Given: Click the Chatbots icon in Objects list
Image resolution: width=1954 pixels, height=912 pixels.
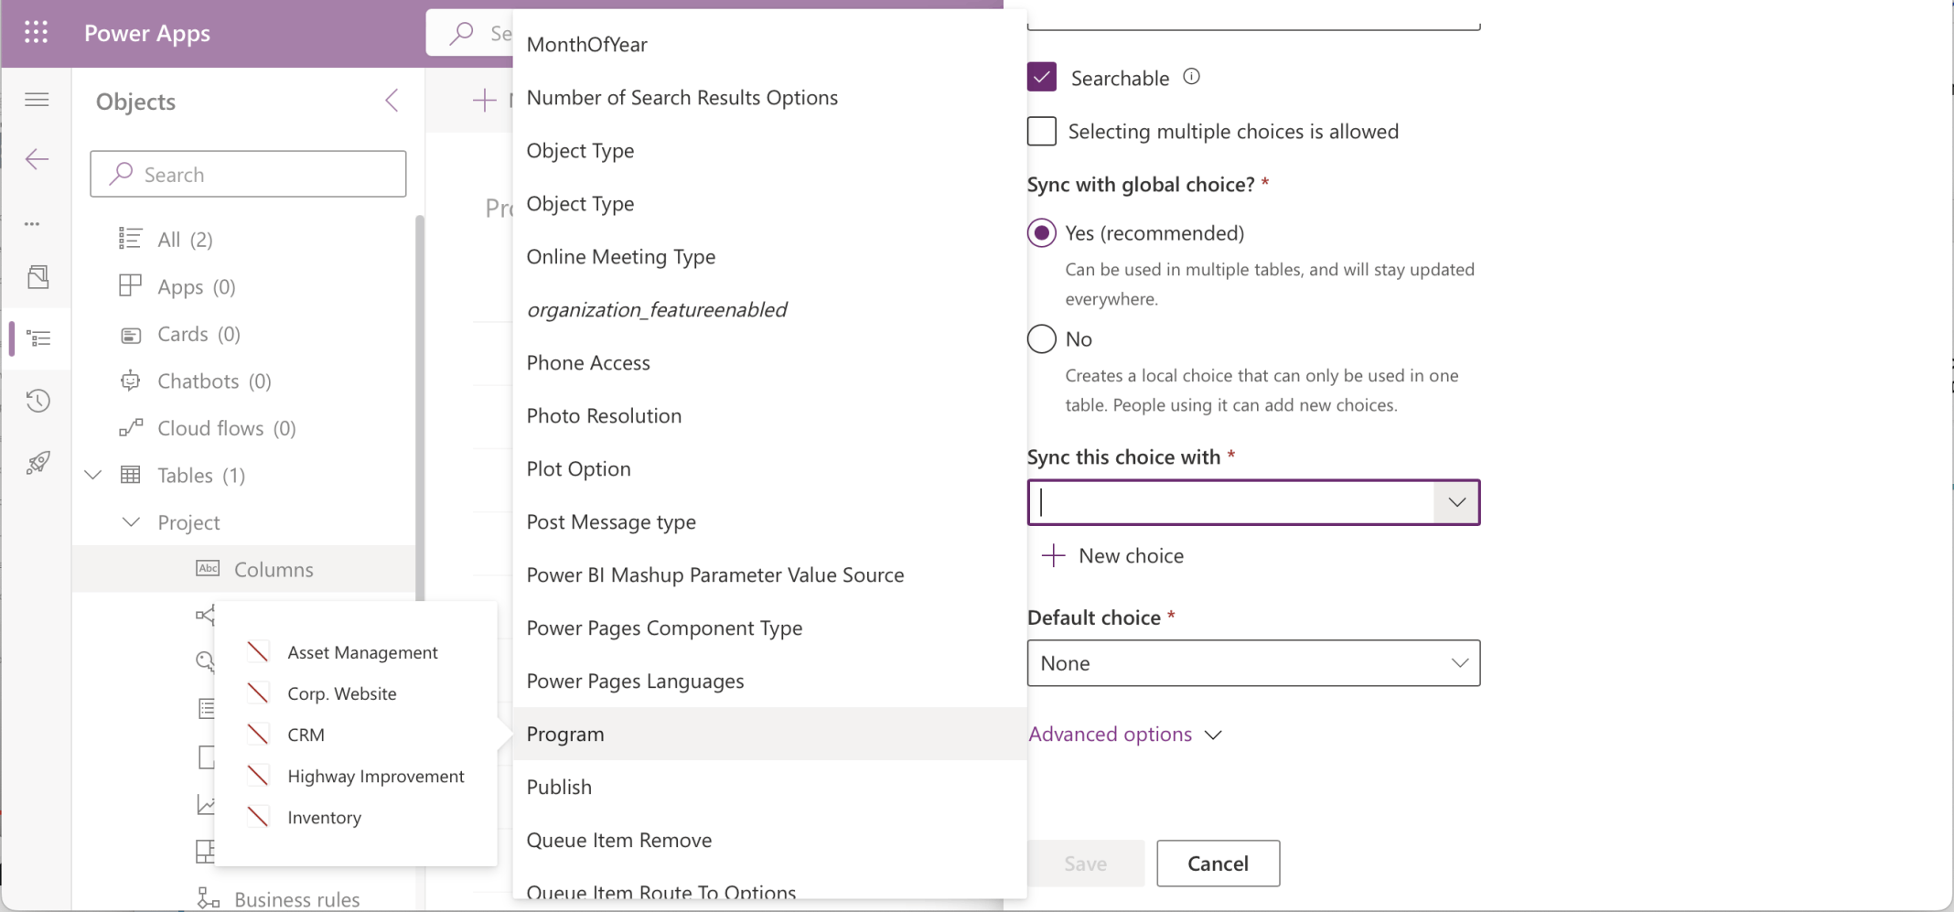Looking at the screenshot, I should tap(131, 381).
